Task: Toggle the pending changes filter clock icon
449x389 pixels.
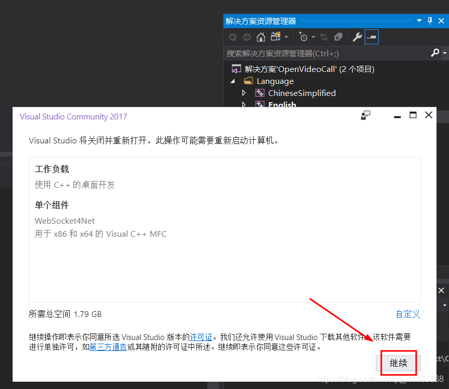Action: (304, 37)
